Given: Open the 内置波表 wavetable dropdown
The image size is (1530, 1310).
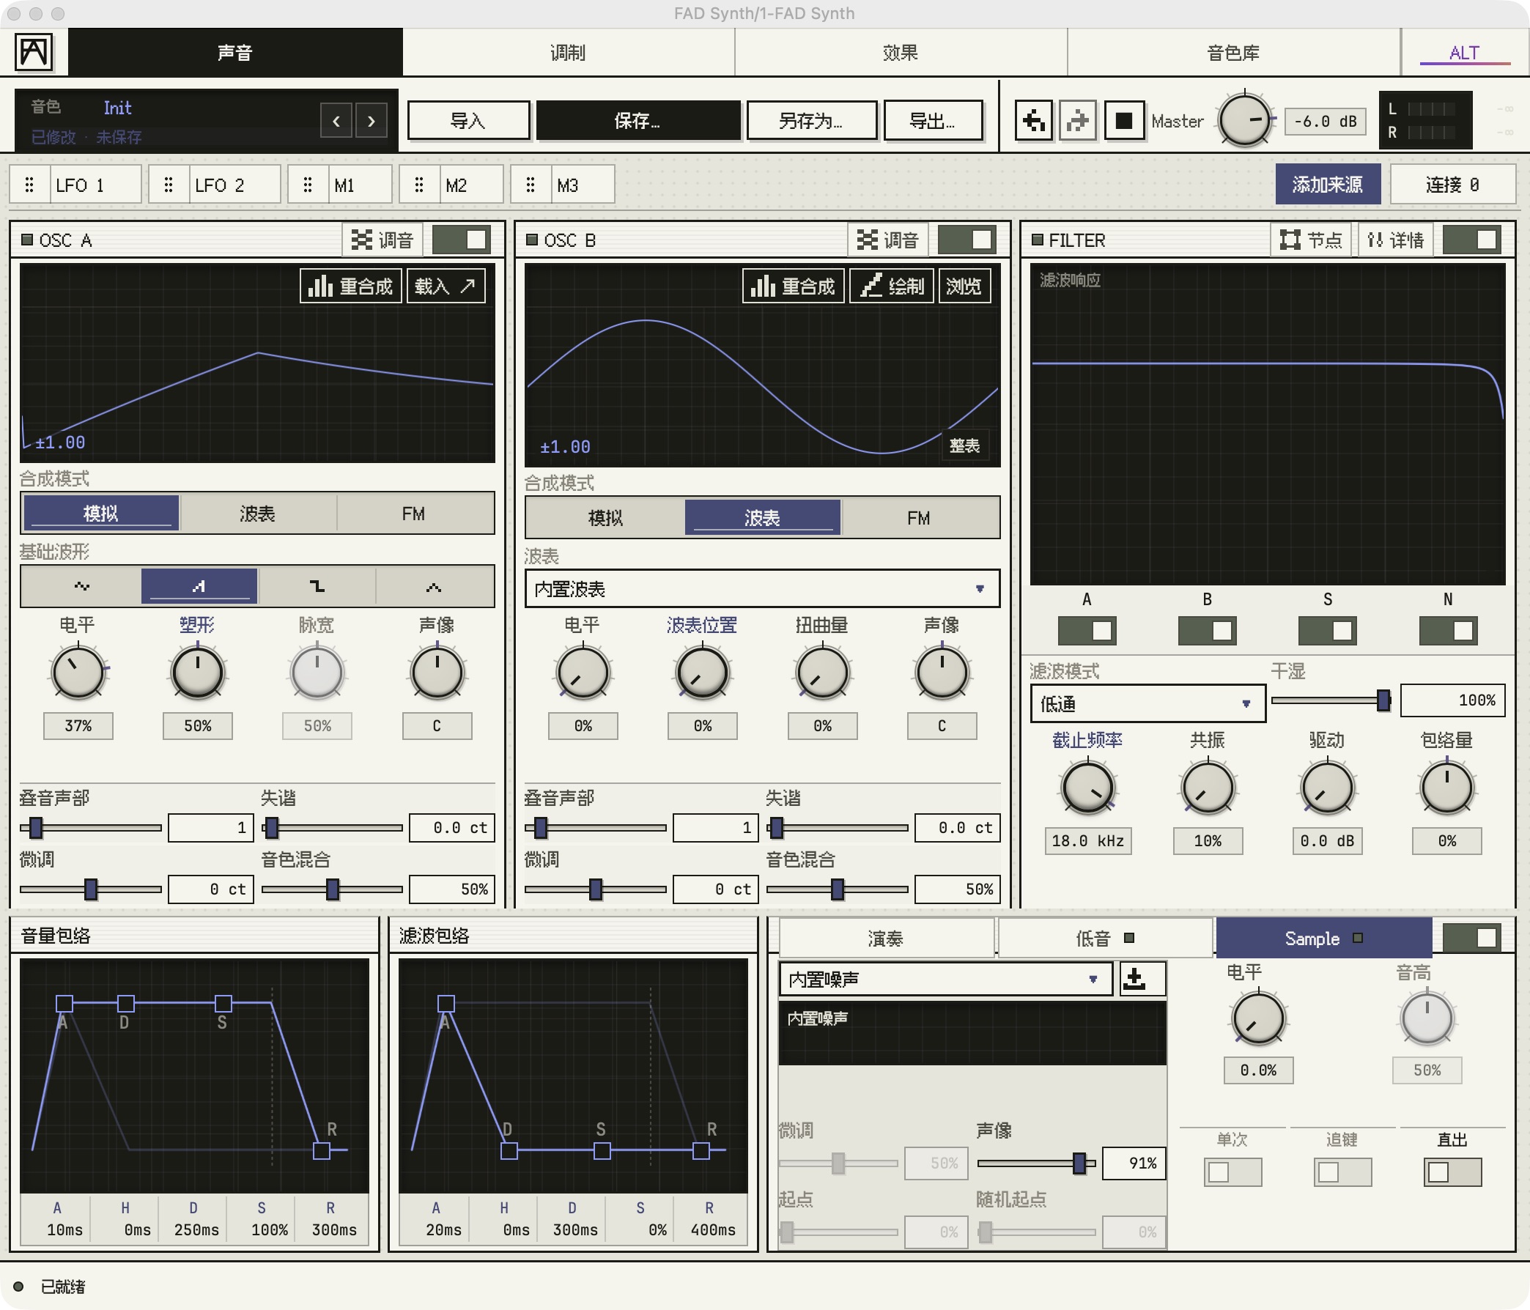Looking at the screenshot, I should (x=762, y=588).
